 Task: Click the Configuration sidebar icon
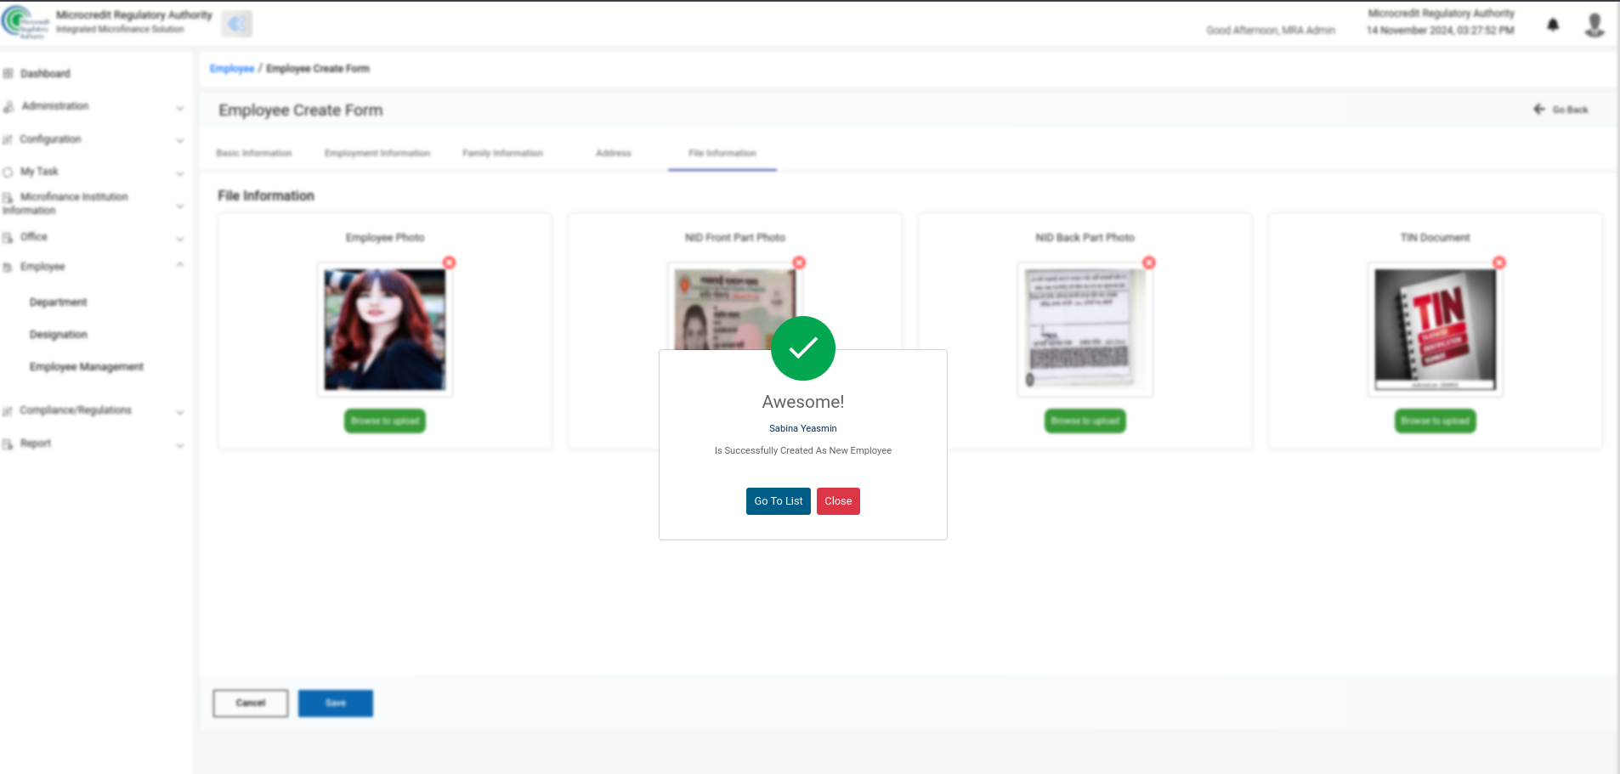[8, 139]
